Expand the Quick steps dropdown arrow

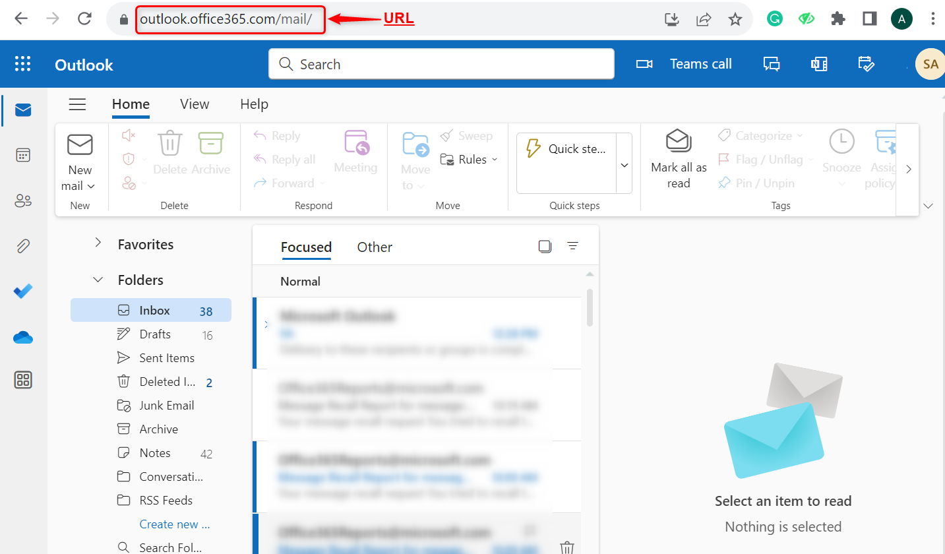pyautogui.click(x=625, y=165)
